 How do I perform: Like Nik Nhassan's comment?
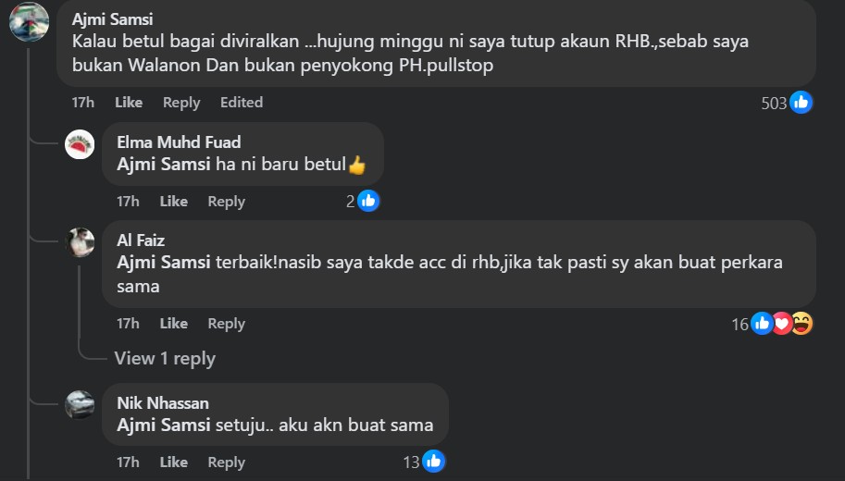173,462
